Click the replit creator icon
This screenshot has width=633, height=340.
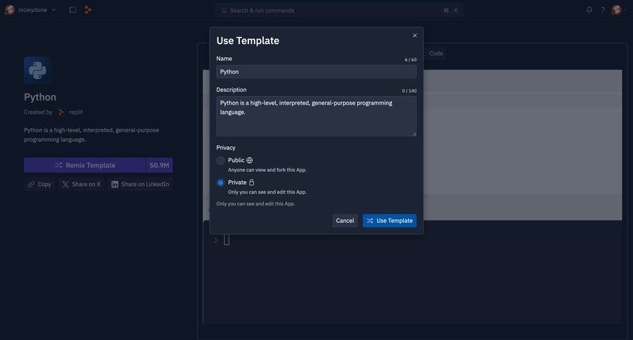point(61,112)
